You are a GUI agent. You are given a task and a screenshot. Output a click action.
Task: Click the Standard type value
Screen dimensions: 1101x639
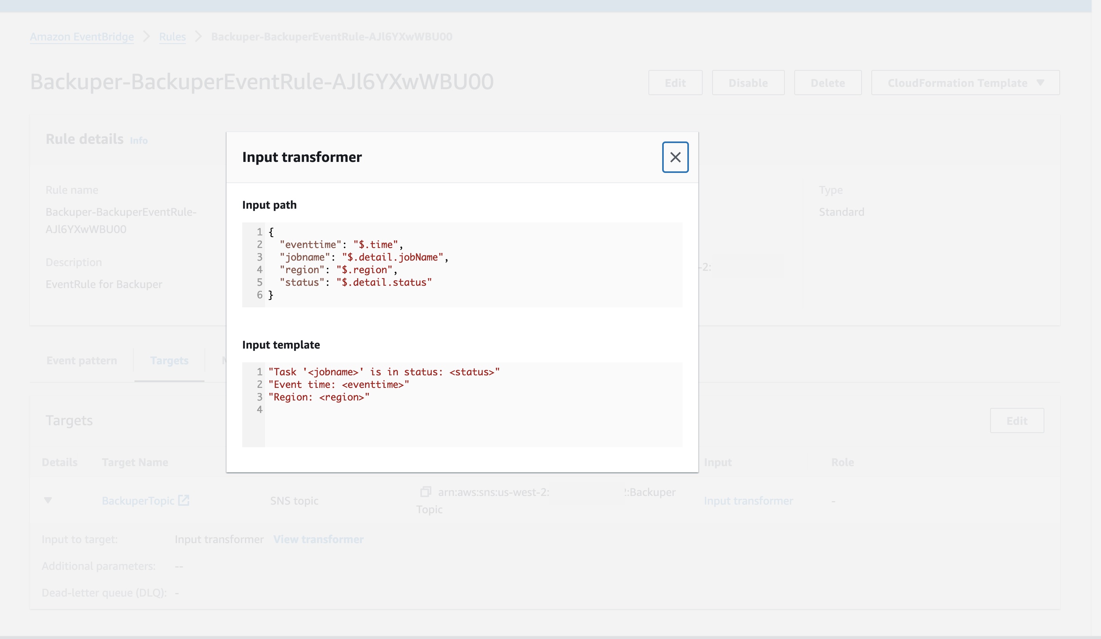pyautogui.click(x=841, y=212)
